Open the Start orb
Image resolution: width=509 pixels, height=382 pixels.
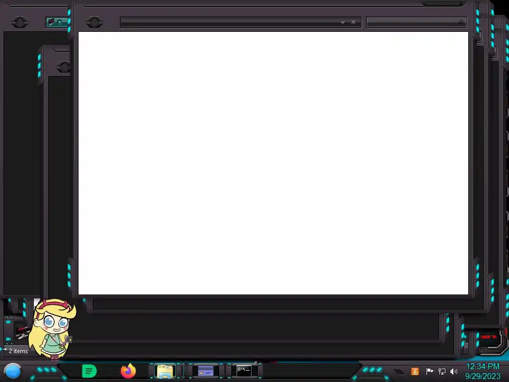[x=13, y=371]
